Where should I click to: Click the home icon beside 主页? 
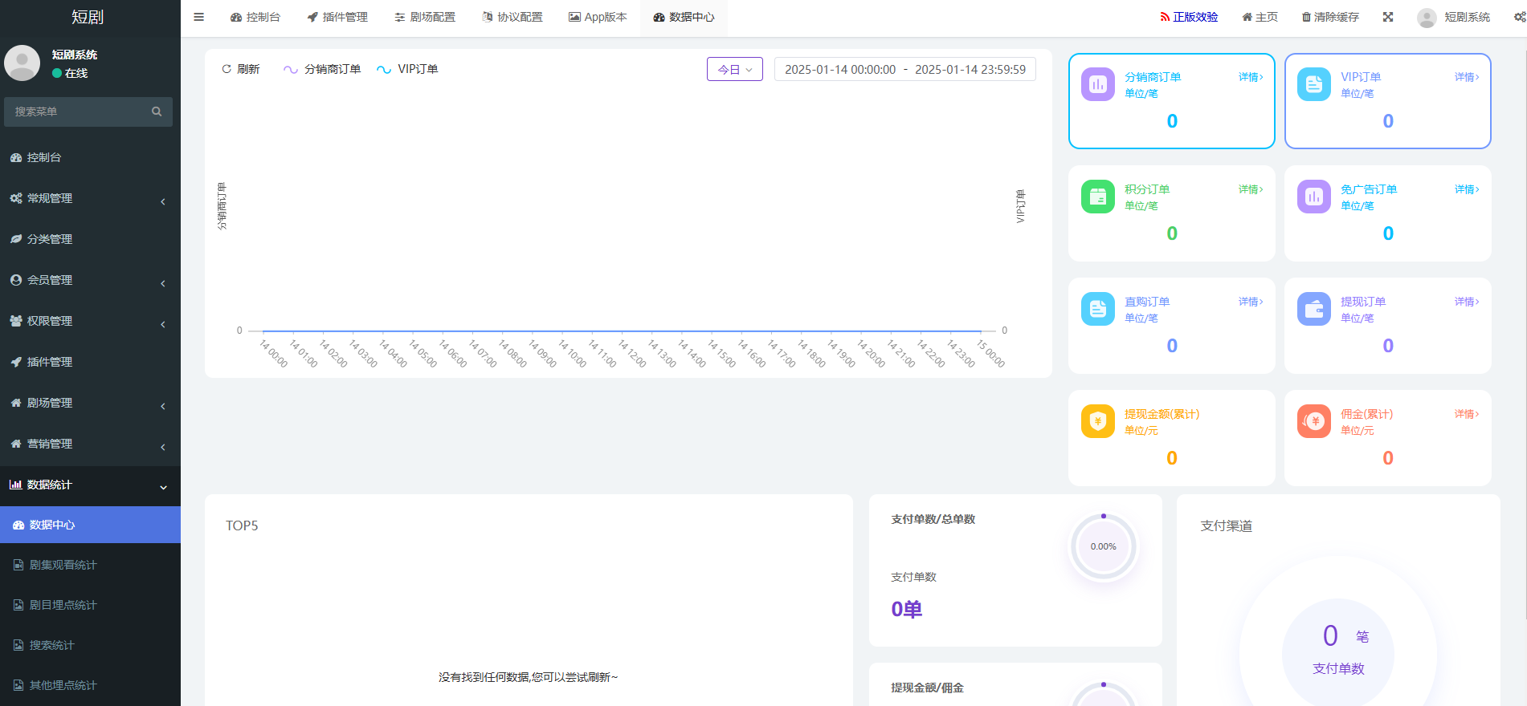(1247, 17)
